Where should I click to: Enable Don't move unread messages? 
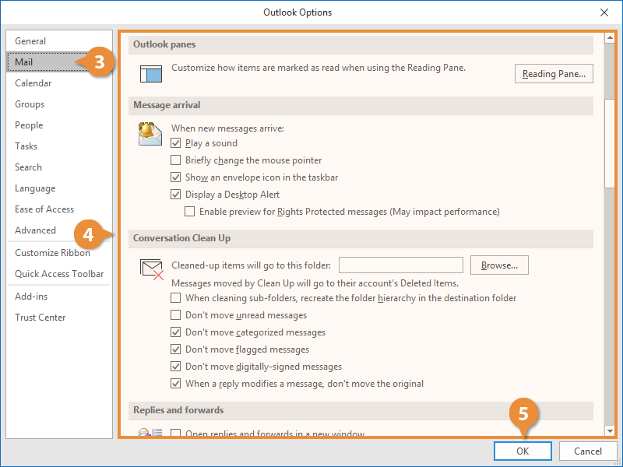pyautogui.click(x=176, y=315)
